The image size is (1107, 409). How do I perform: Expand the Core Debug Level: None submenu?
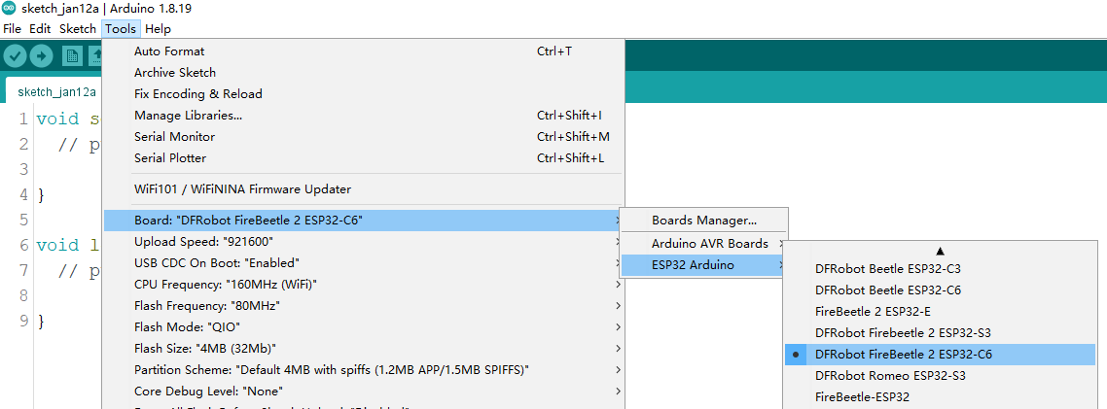364,391
